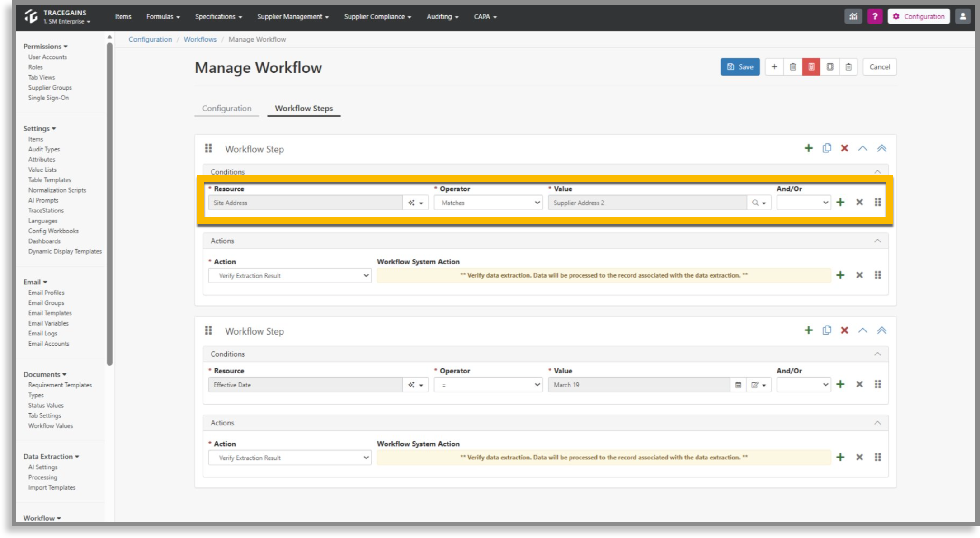Duplicate the second Workflow Step

click(x=827, y=330)
